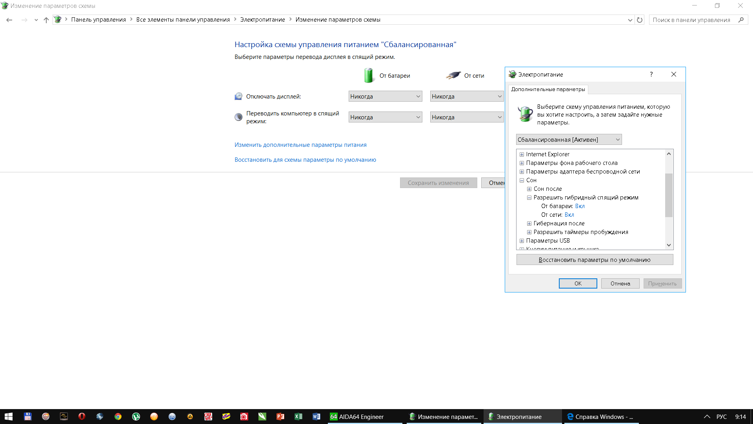Screen dimensions: 753x424
Task: Open Google Chrome from taskbar
Action: [x=118, y=417]
